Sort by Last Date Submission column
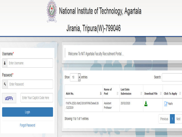The height and width of the screenshot is (137, 182). pyautogui.click(x=141, y=93)
